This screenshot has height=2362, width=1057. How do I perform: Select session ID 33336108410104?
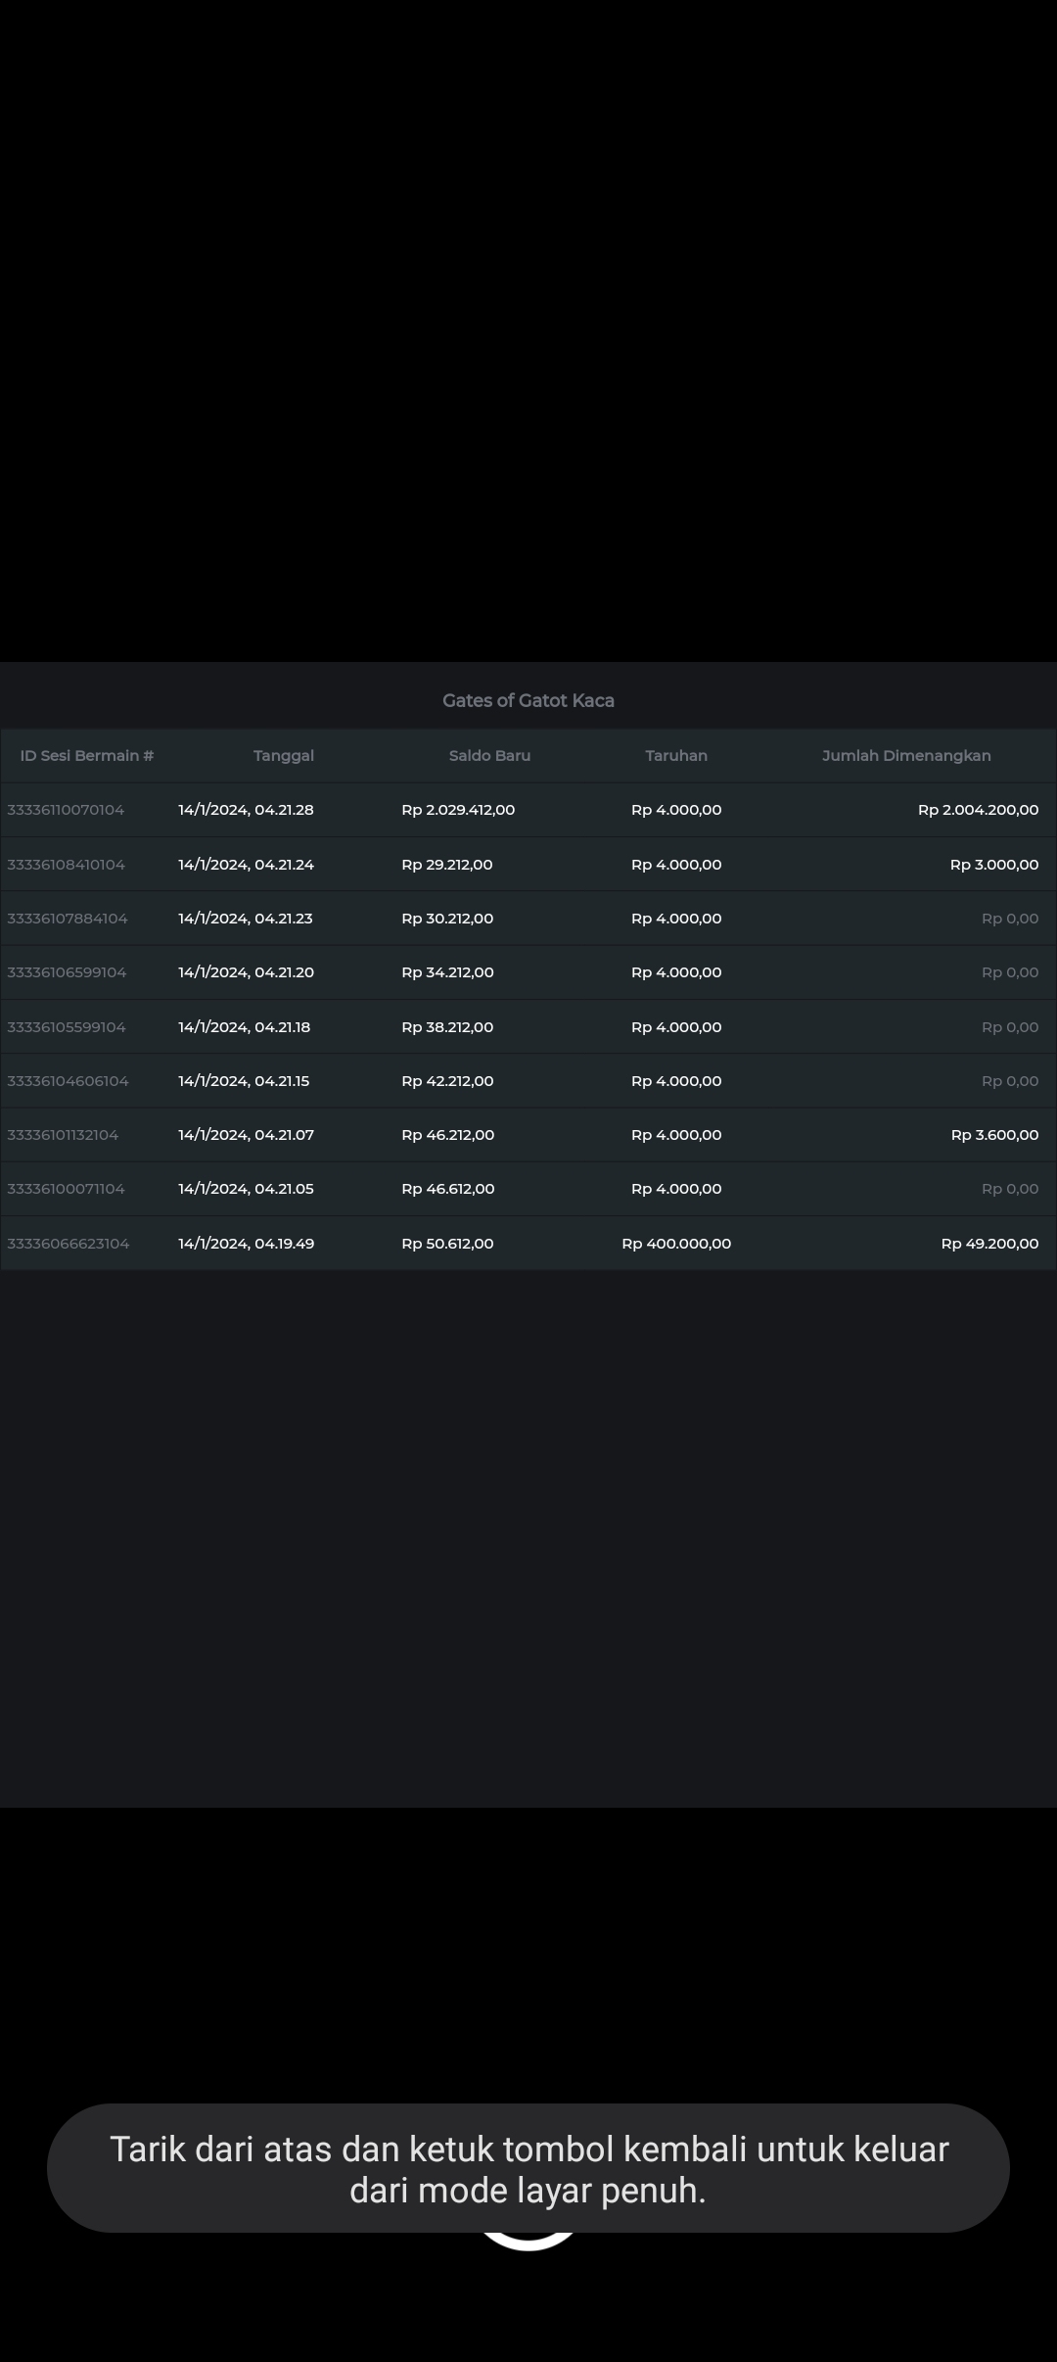tap(66, 865)
